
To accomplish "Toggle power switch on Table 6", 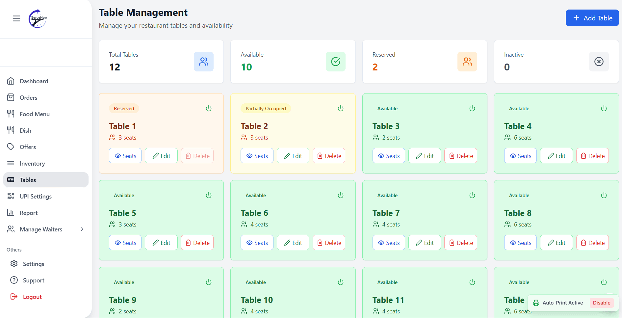I will pos(341,196).
